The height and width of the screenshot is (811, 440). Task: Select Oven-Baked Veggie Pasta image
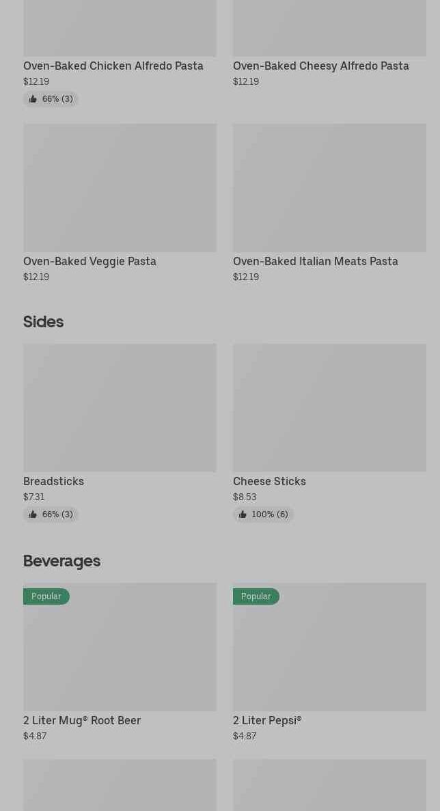[x=120, y=187]
